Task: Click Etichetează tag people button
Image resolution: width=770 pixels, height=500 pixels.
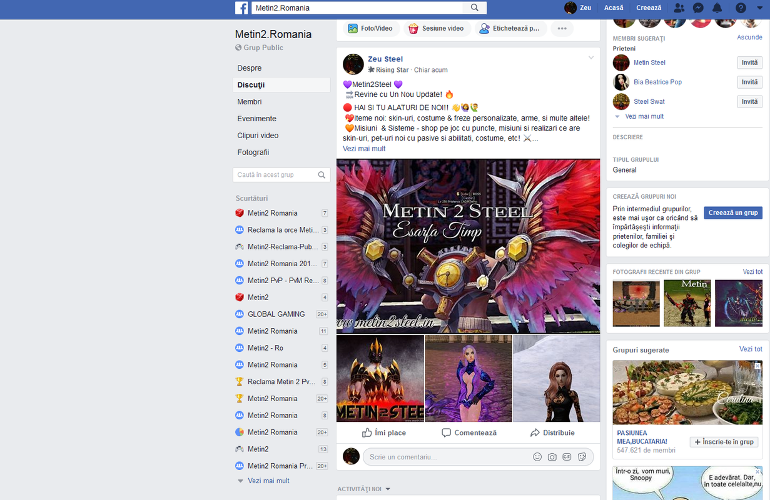Action: point(509,28)
